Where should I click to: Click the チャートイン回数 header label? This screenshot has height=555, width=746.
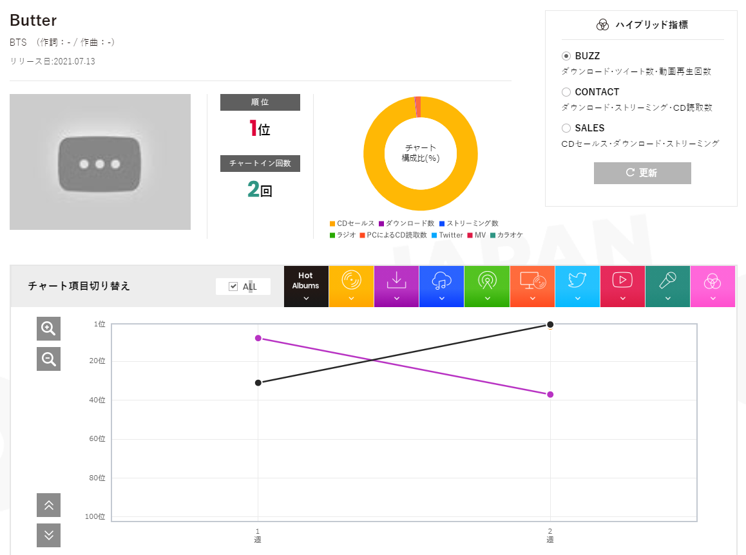(x=260, y=163)
